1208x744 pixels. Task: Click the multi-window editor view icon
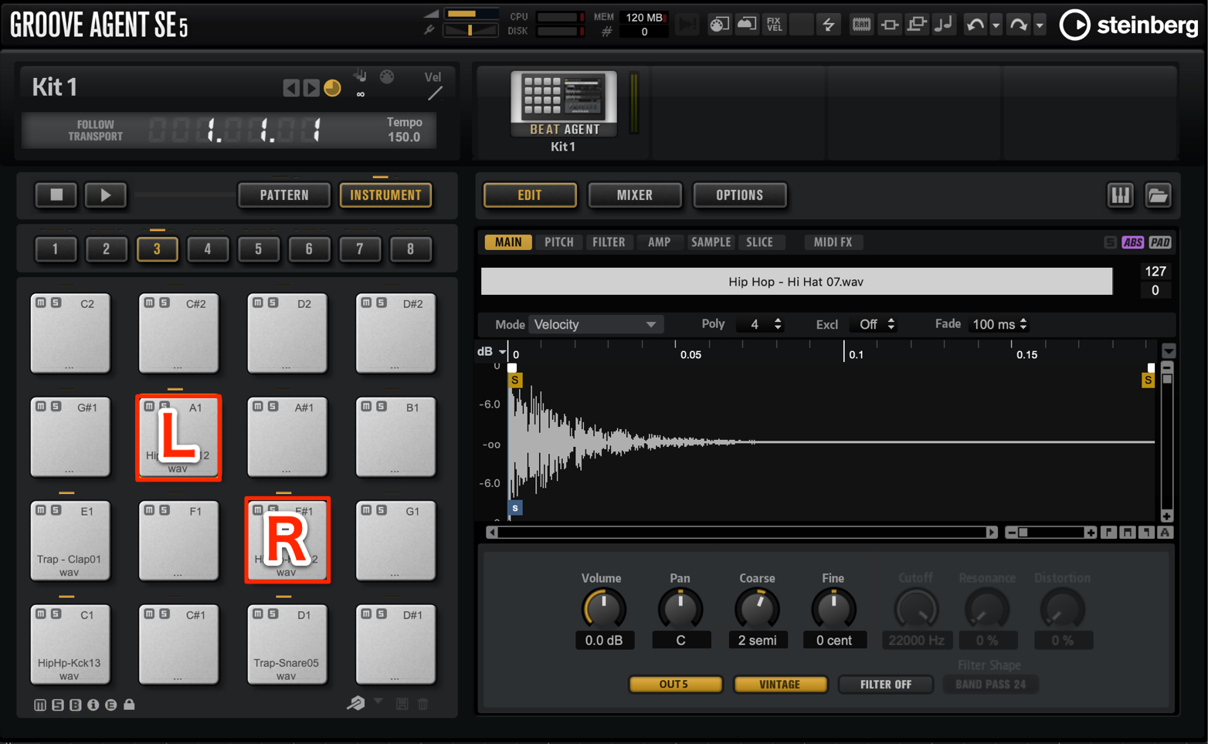coord(916,25)
